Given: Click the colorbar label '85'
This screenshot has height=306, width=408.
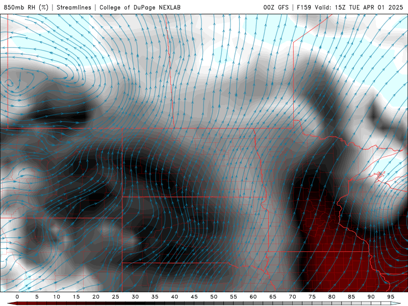Looking at the screenshot, I should 351,297.
